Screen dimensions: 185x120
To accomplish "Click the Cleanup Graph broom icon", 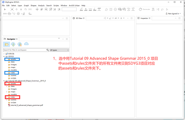I will tap(95, 9).
